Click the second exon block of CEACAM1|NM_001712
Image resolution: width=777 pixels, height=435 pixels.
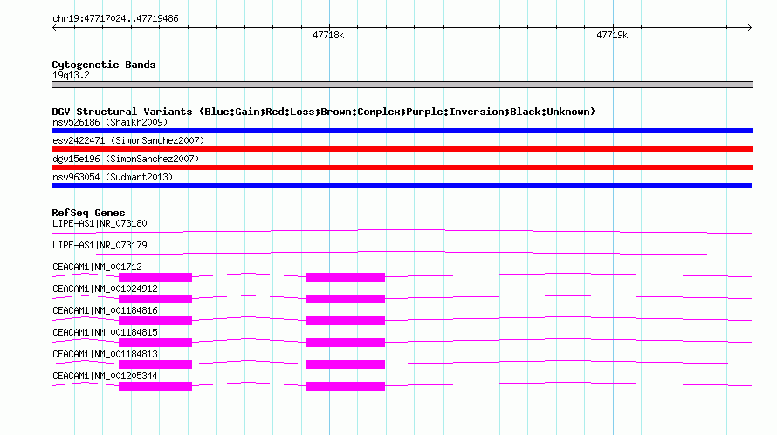[345, 277]
